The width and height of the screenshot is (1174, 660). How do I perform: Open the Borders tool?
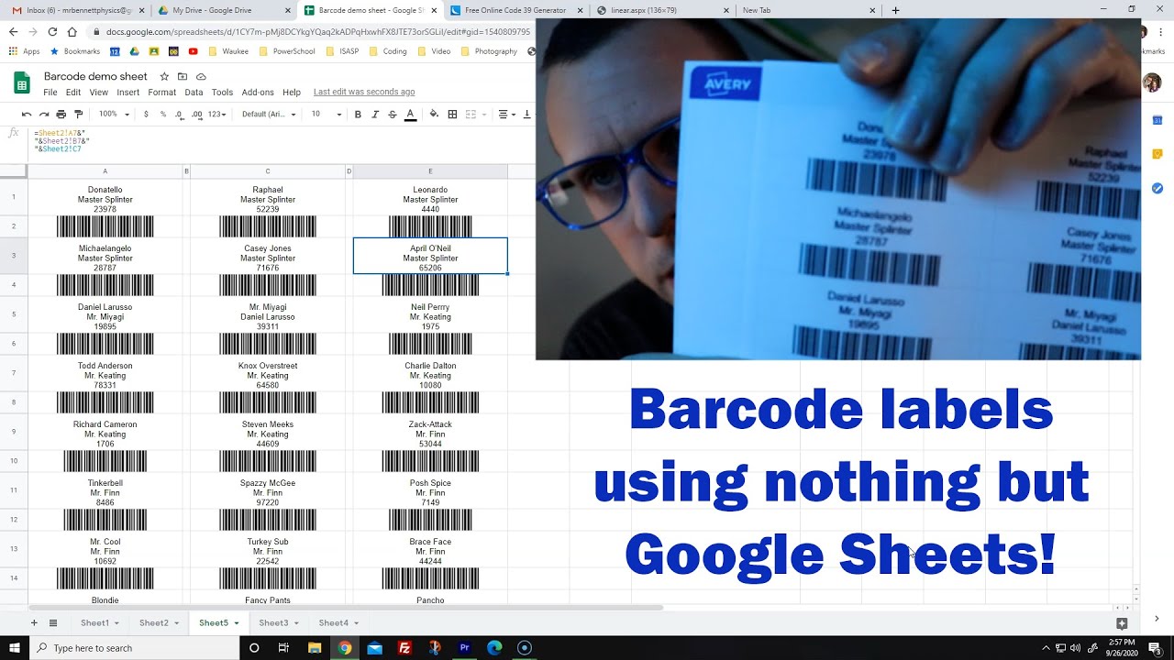pos(452,115)
